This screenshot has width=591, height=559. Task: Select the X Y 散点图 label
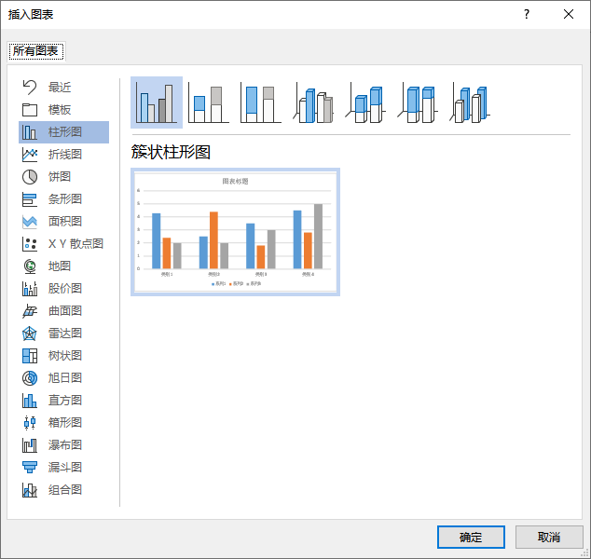76,244
